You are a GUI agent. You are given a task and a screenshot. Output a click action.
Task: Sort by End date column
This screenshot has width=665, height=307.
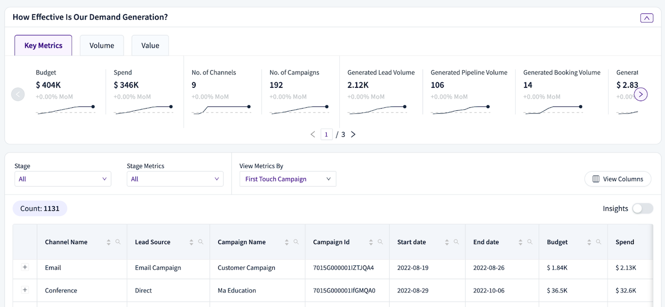[521, 242]
